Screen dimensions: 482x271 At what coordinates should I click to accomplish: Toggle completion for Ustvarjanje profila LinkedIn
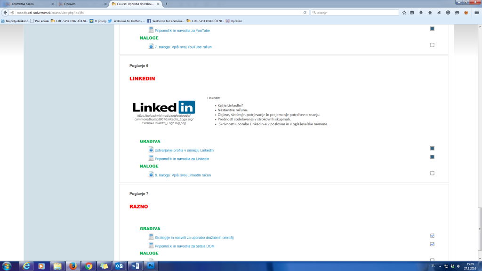(x=432, y=148)
